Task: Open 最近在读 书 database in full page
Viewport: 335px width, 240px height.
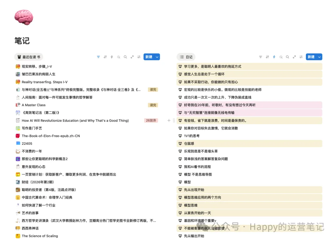Action: (x=132, y=57)
